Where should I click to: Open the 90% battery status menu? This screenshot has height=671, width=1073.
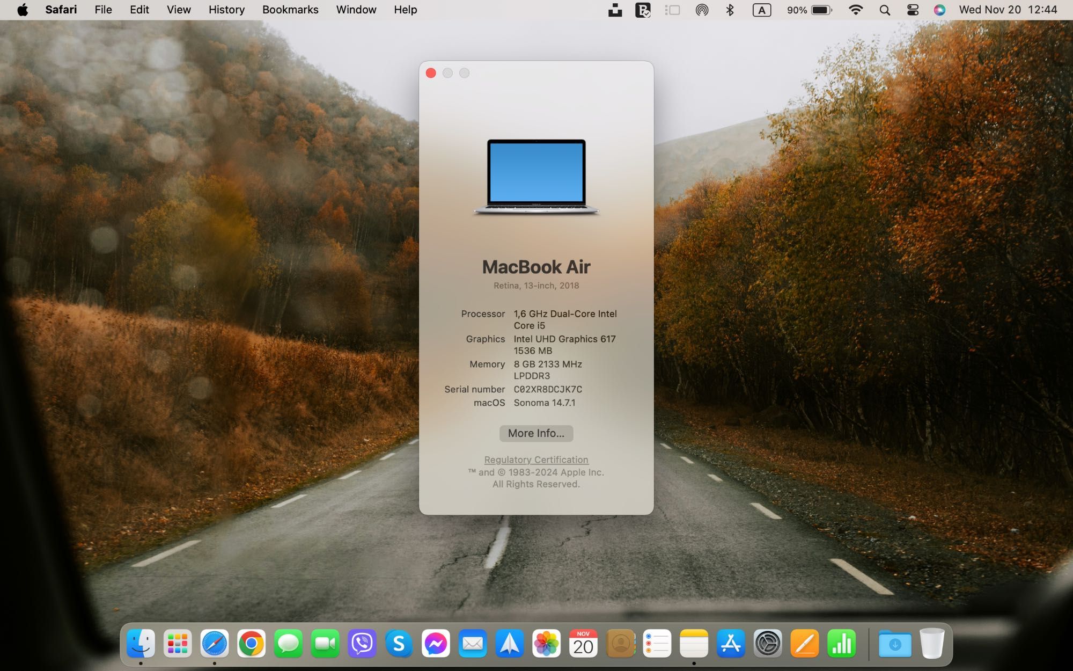pyautogui.click(x=809, y=10)
